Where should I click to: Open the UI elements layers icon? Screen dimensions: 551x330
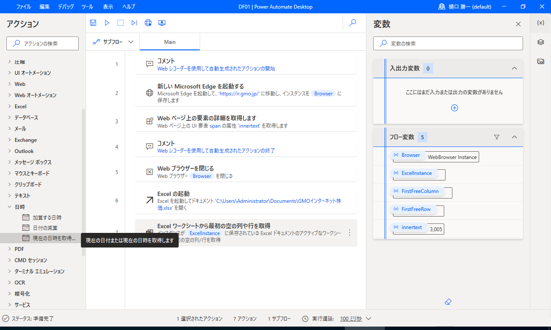tap(541, 42)
